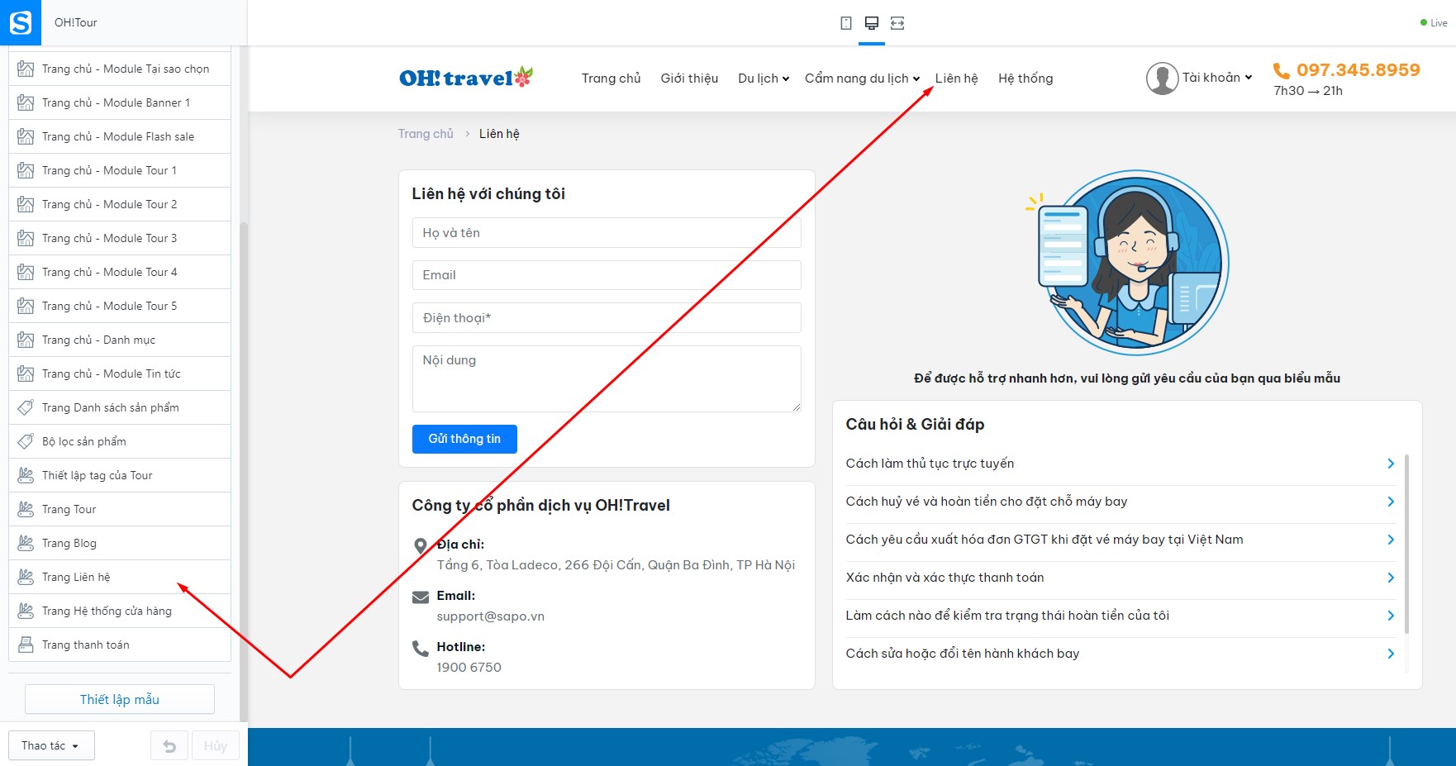Click the Nội dung text area
The width and height of the screenshot is (1456, 766).
607,378
